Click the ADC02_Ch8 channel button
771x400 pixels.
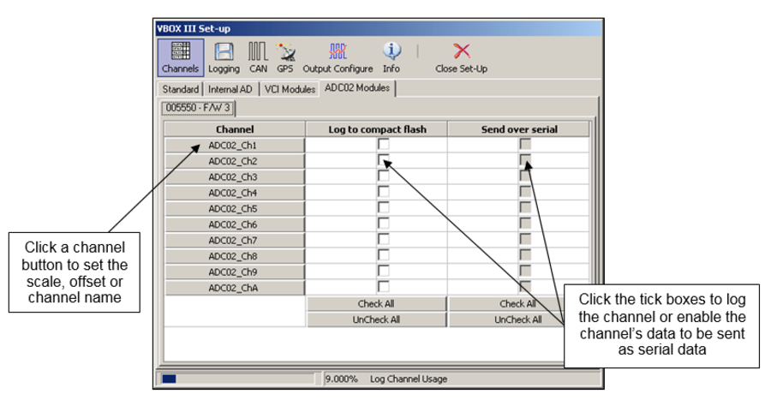coord(235,256)
